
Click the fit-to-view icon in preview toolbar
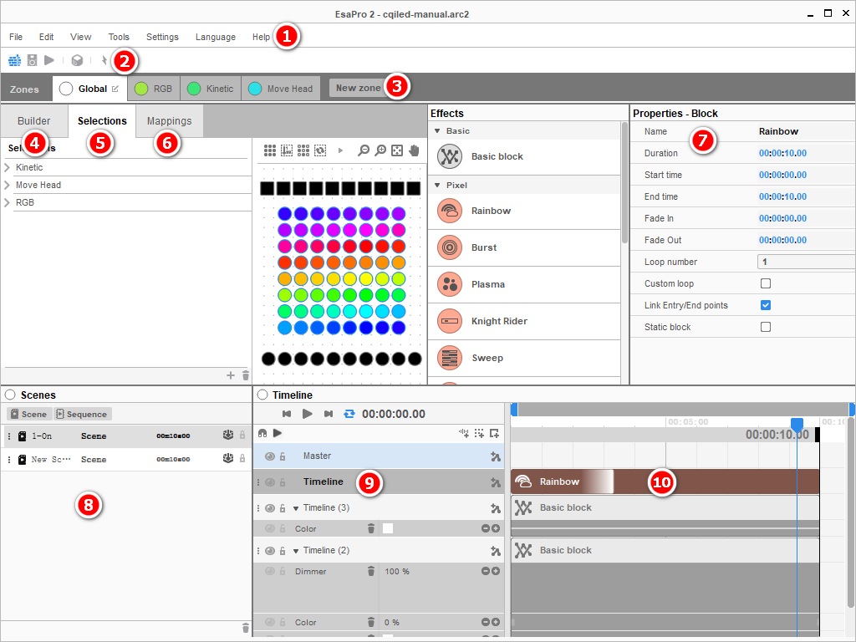397,150
